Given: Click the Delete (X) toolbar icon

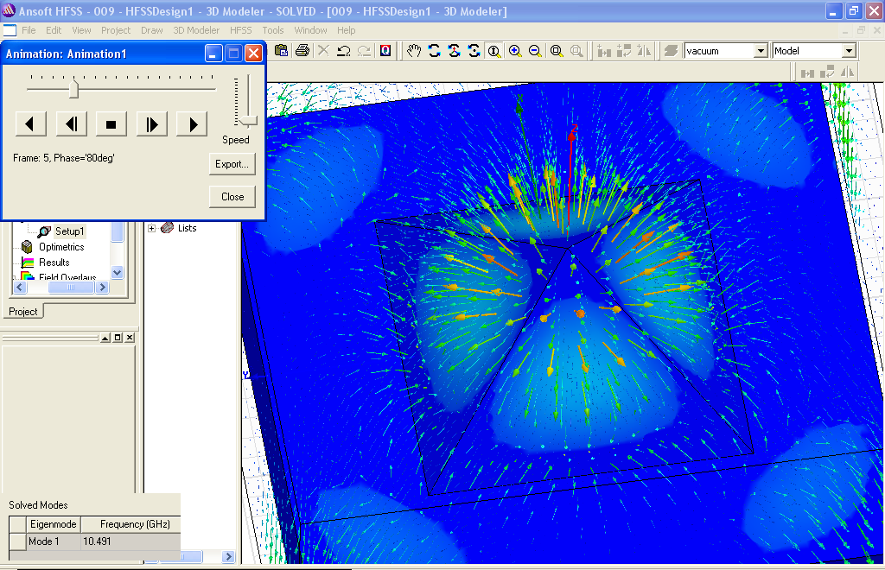Looking at the screenshot, I should [x=323, y=51].
